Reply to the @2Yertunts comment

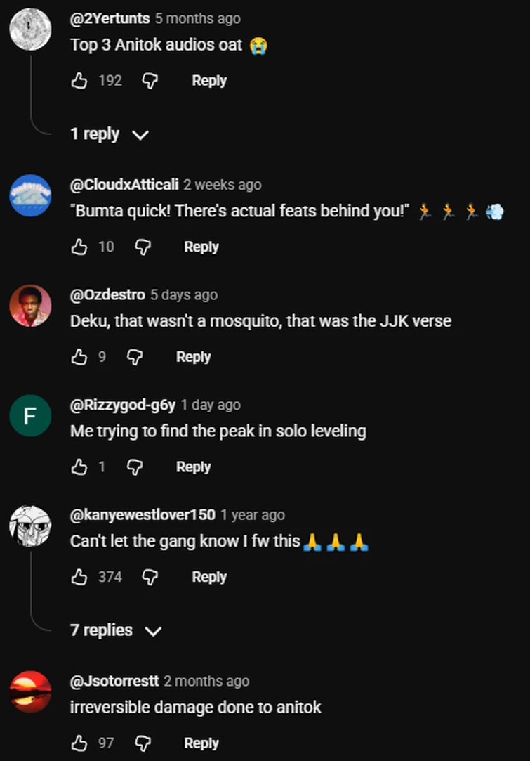[x=209, y=81]
